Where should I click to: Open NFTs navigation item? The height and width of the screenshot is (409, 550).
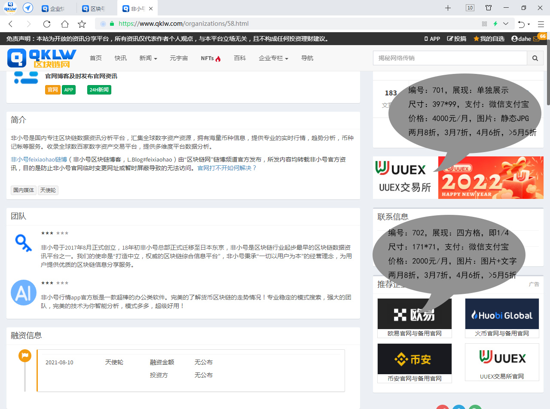click(x=211, y=58)
